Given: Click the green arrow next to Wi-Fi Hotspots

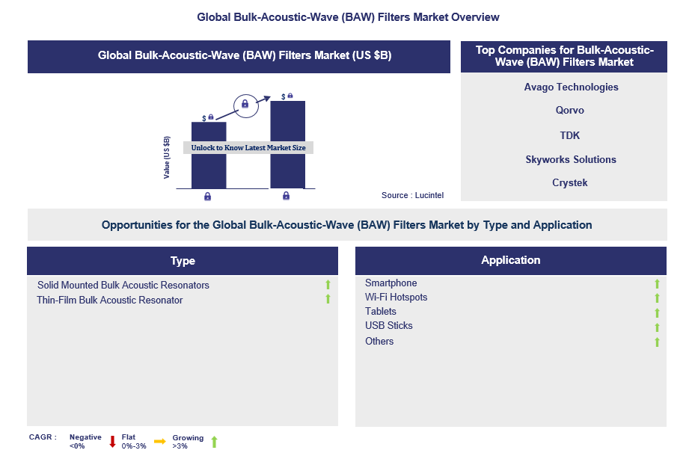Looking at the screenshot, I should pyautogui.click(x=657, y=298).
